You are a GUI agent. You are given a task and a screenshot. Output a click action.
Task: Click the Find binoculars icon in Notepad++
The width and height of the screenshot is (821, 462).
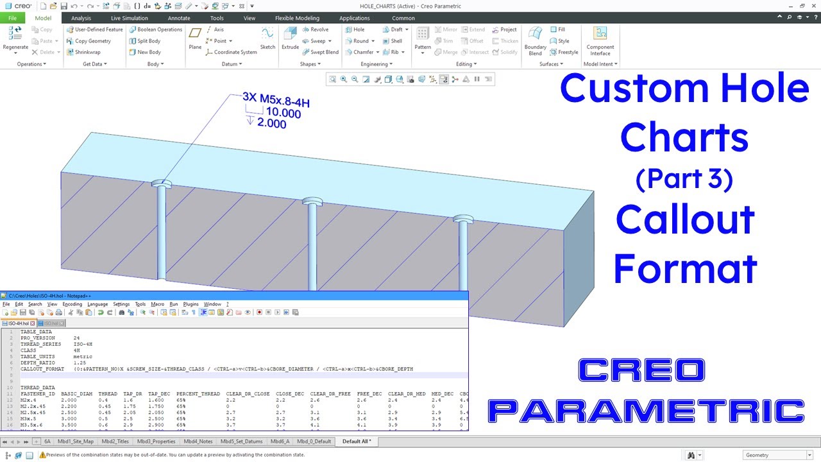(121, 312)
